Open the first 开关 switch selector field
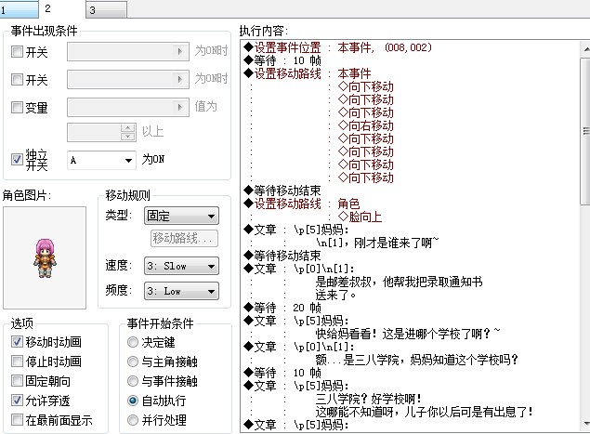The height and width of the screenshot is (434, 590). pos(128,51)
